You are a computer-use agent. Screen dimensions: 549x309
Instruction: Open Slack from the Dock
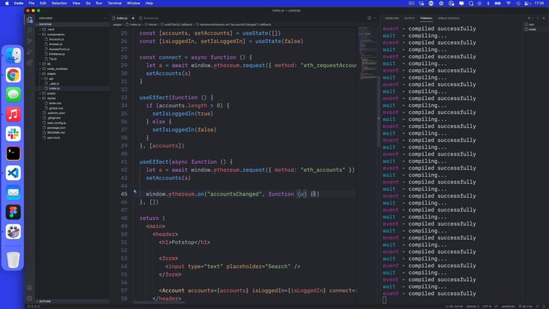point(13,134)
